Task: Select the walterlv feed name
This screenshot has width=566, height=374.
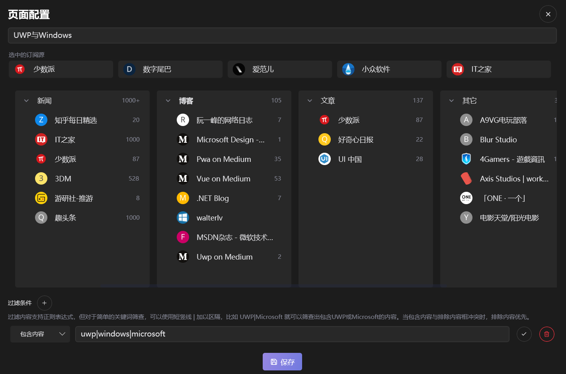Action: pos(209,218)
